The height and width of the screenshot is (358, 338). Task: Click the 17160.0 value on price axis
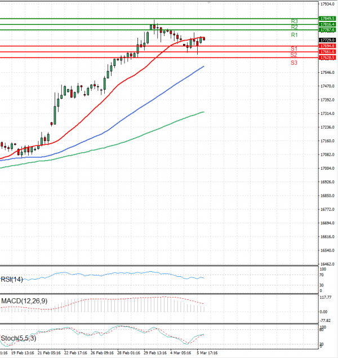327,141
